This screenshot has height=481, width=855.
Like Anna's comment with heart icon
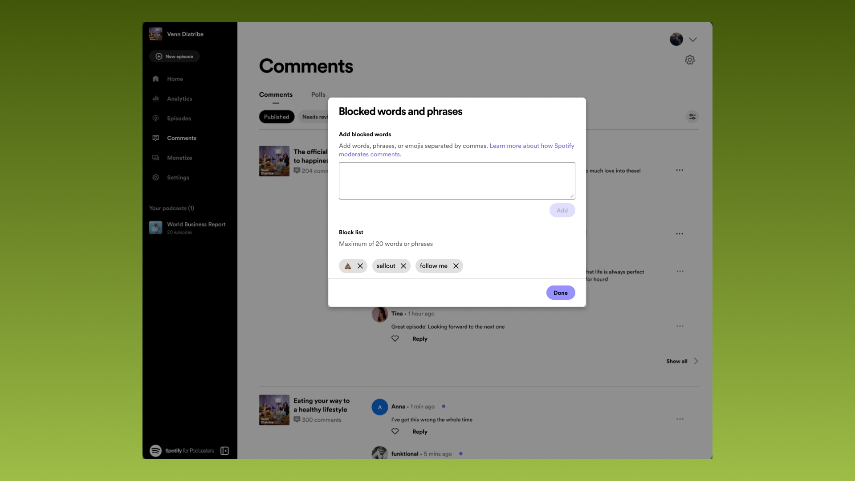(395, 432)
